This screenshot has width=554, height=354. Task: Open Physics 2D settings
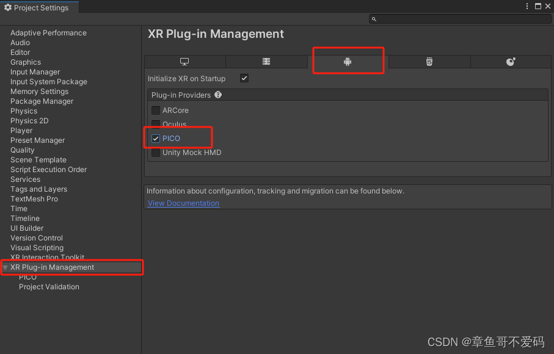(29, 121)
